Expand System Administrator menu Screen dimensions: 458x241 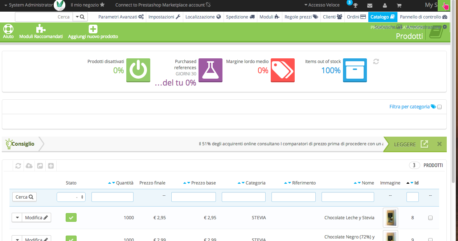coord(29,5)
